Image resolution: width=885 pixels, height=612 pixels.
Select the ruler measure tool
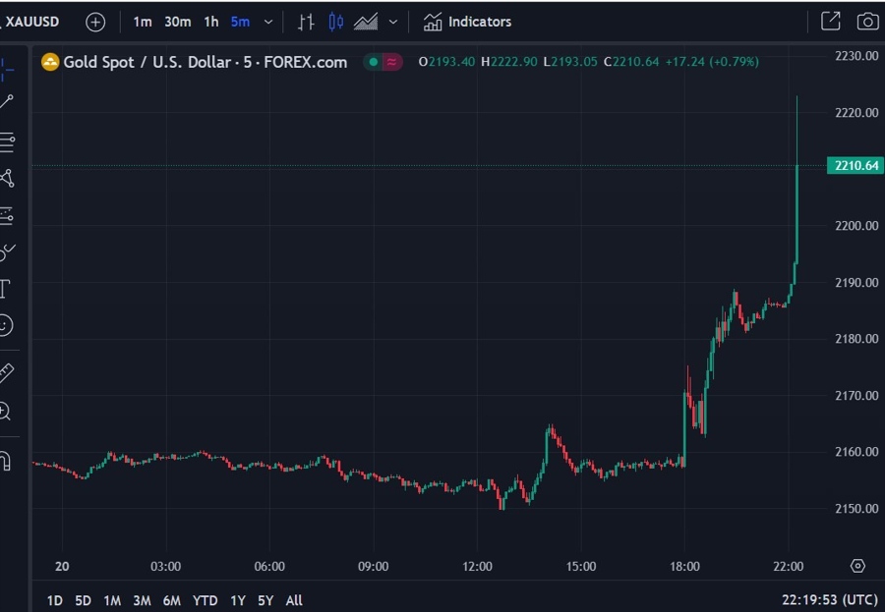point(6,373)
